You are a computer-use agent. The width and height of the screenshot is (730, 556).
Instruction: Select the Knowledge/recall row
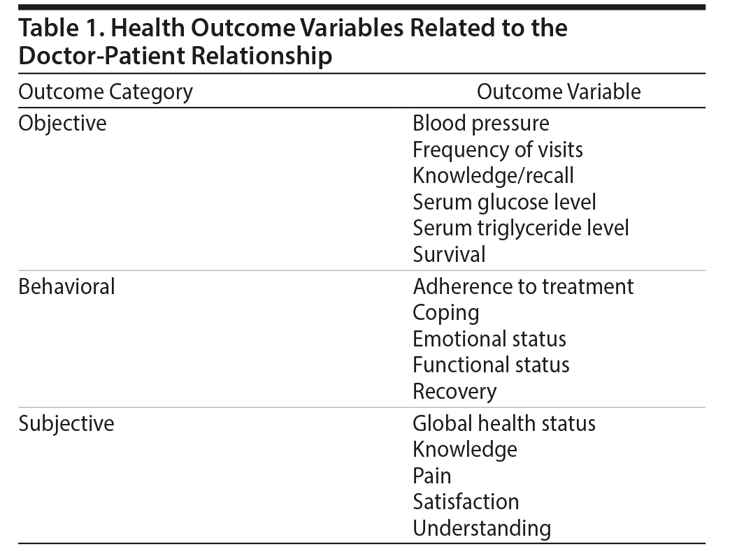click(493, 176)
